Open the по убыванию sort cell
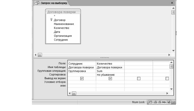The image size is (194, 111). [110, 75]
